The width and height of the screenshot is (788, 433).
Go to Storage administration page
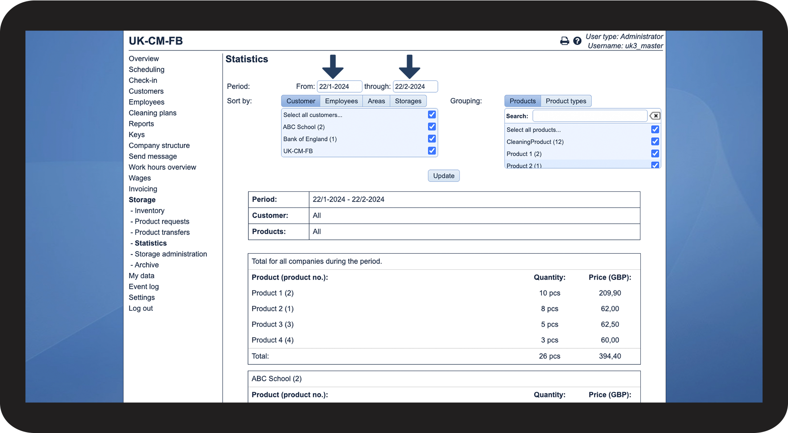170,254
